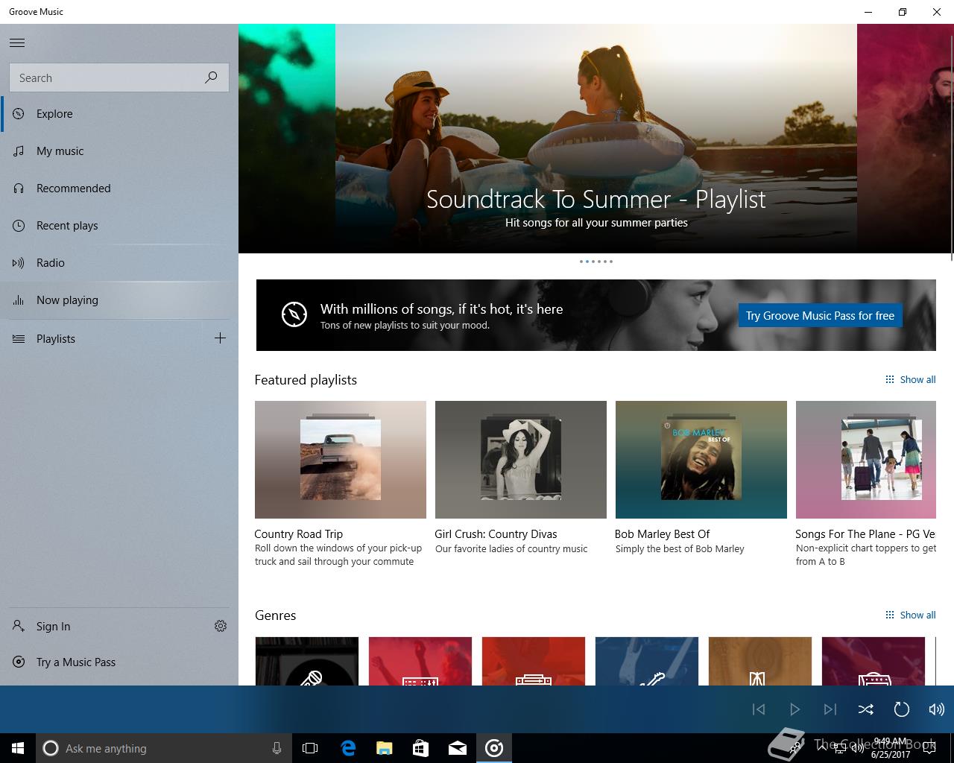Open Soundtrack To Summer hero banner
The height and width of the screenshot is (763, 954).
(596, 139)
